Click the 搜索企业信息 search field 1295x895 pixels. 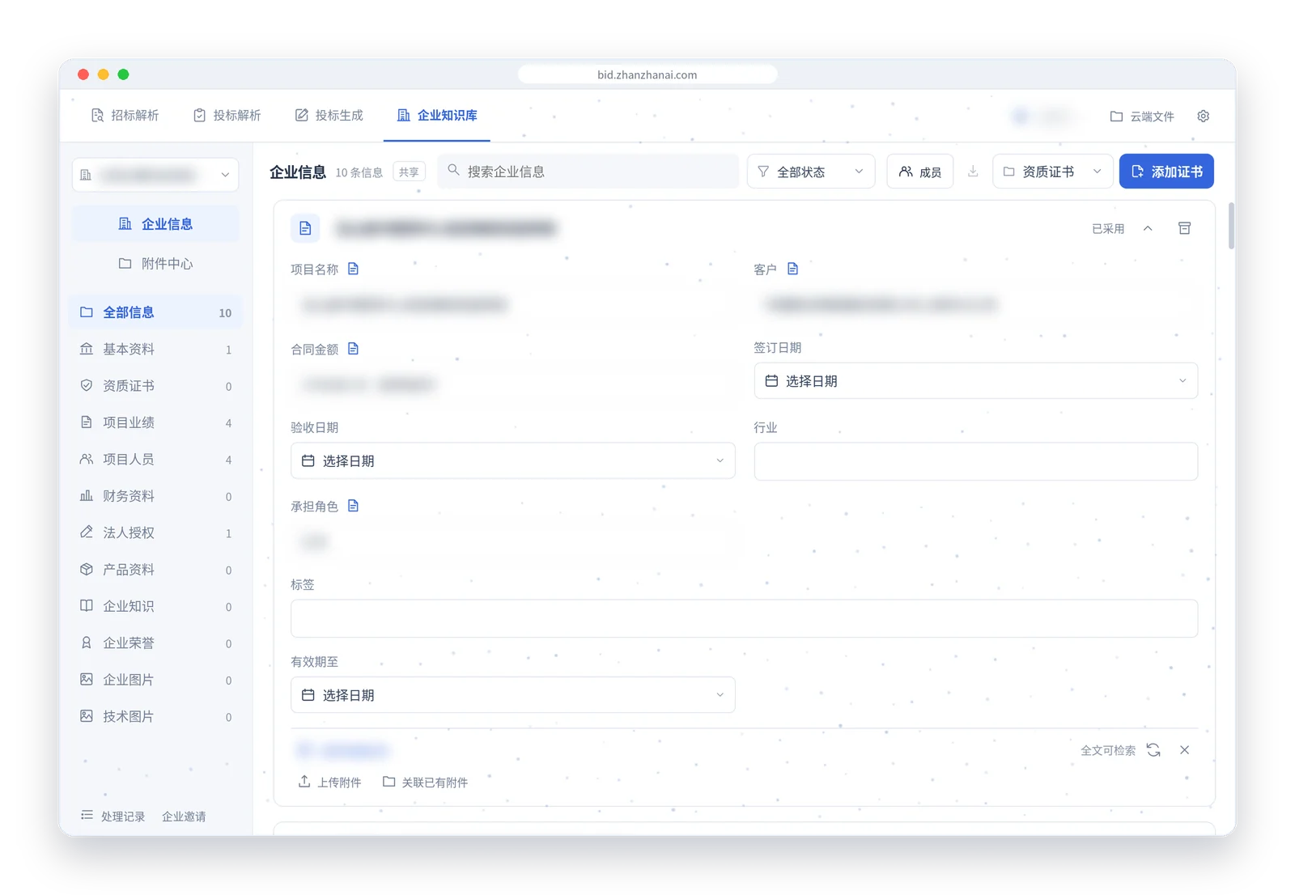point(588,172)
